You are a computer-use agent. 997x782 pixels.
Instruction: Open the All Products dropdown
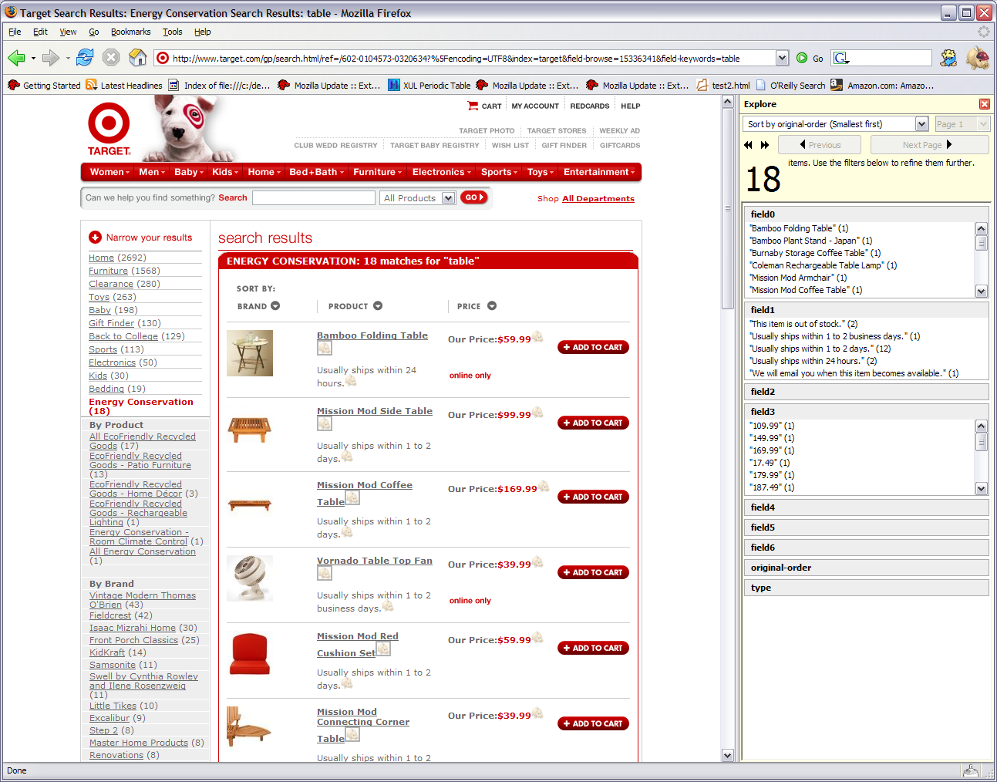pyautogui.click(x=448, y=198)
